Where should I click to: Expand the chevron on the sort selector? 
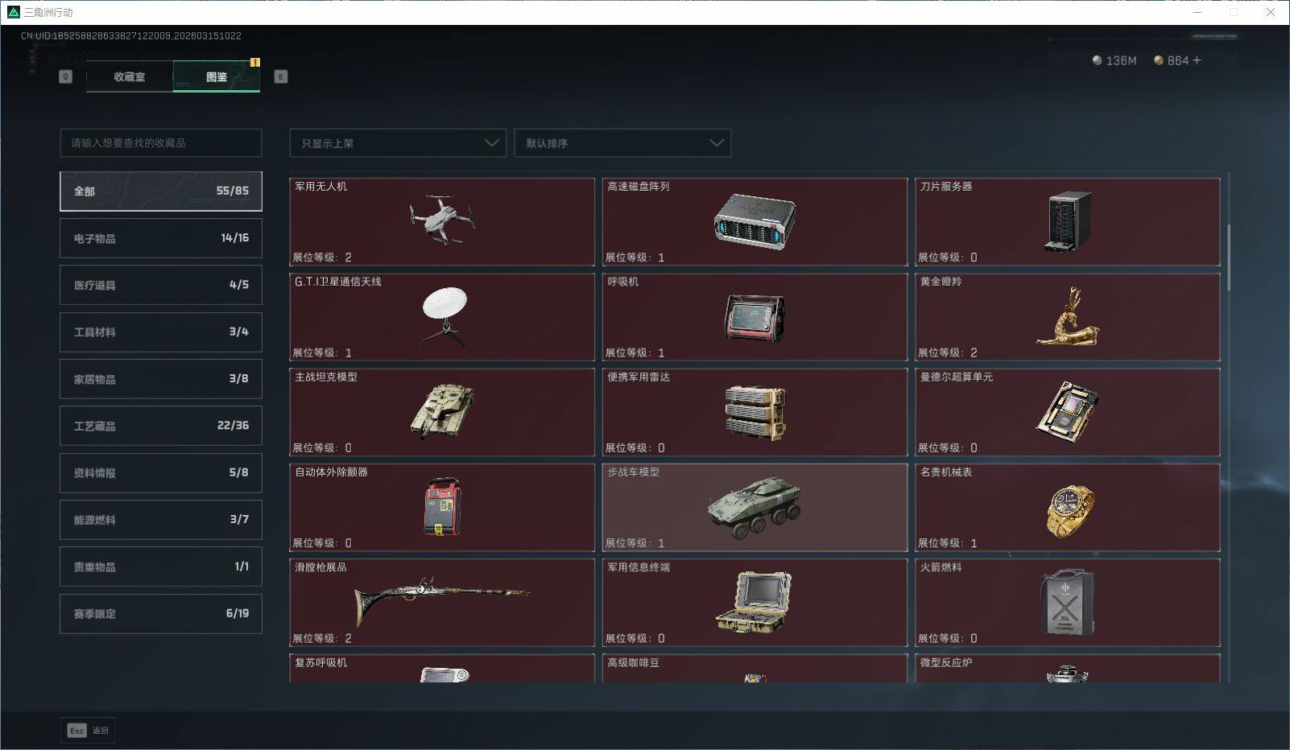715,142
